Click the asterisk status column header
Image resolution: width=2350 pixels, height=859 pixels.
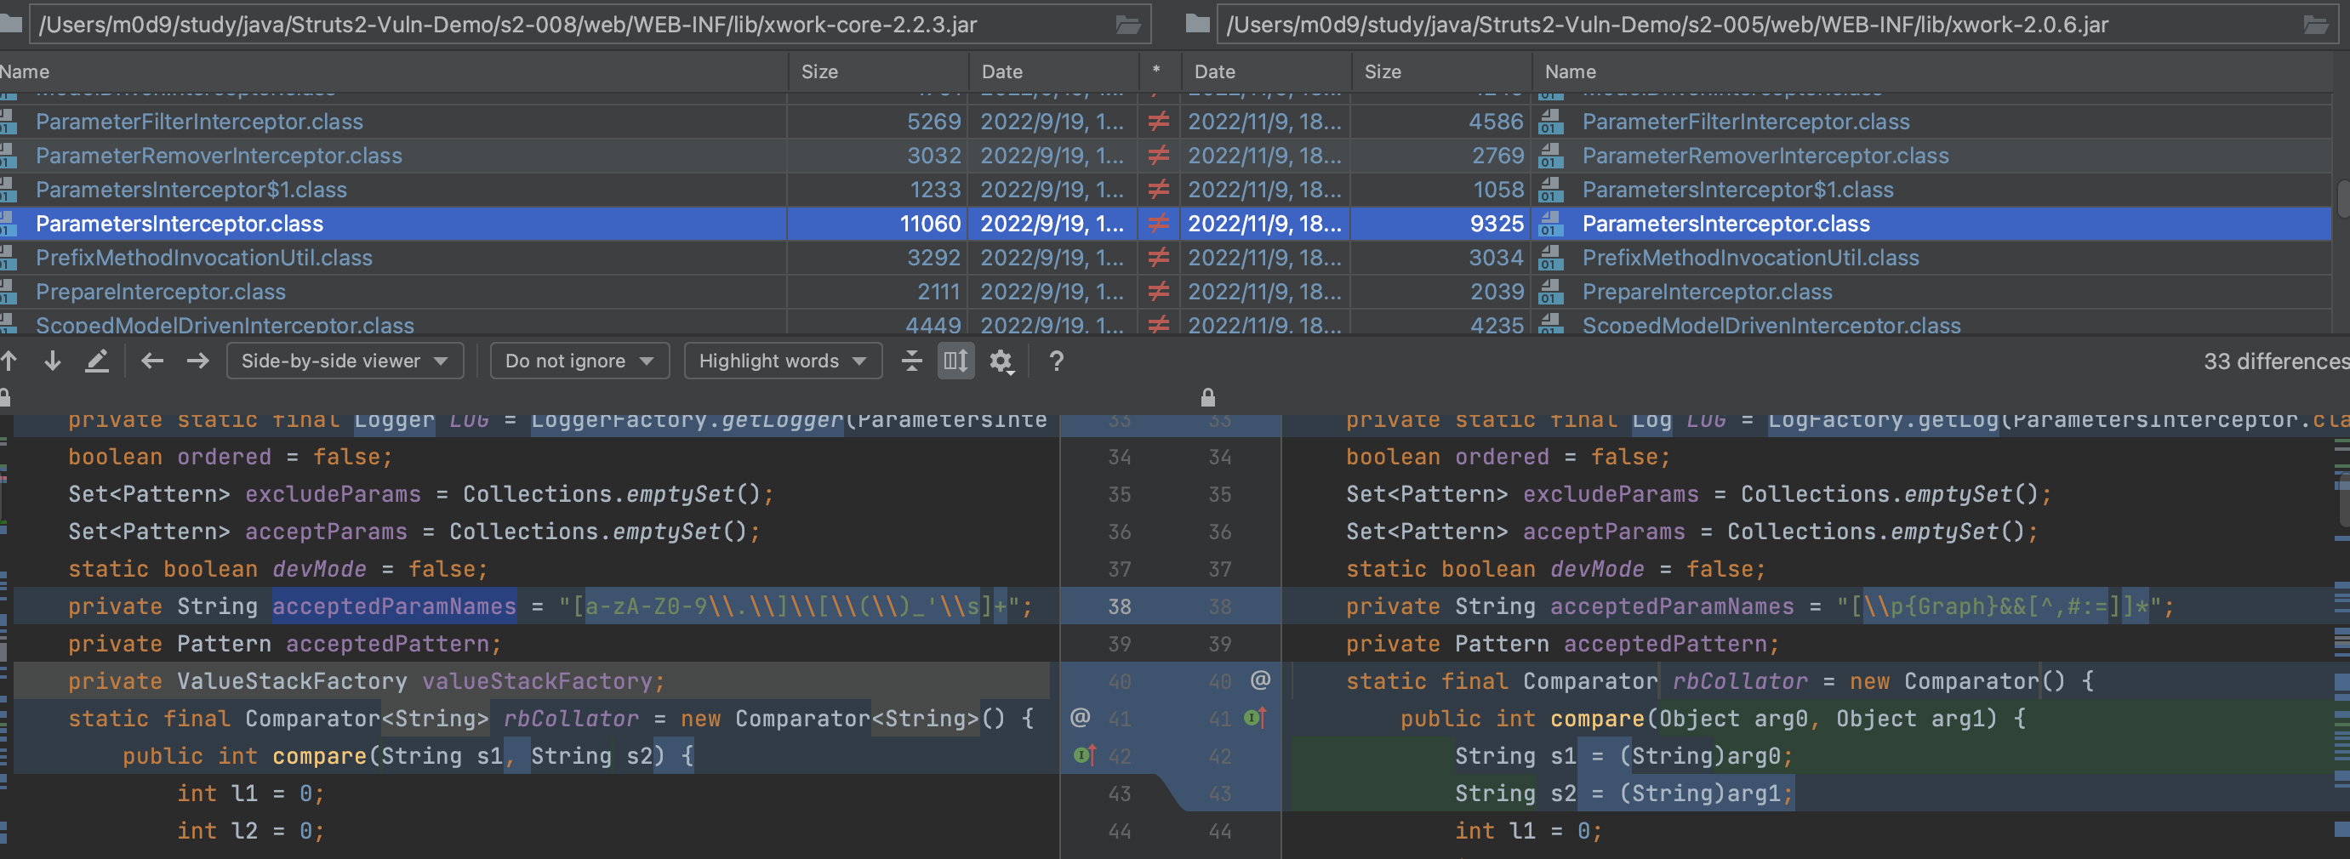(1159, 71)
